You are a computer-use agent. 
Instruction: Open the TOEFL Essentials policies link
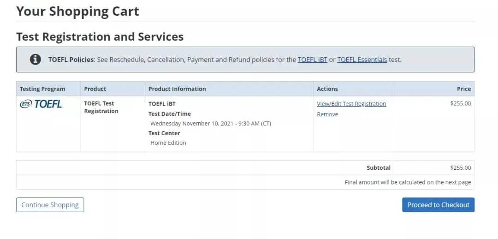point(362,60)
